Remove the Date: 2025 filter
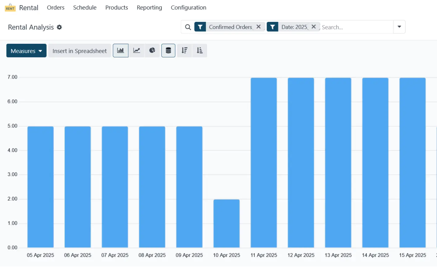437x268 pixels. [313, 27]
